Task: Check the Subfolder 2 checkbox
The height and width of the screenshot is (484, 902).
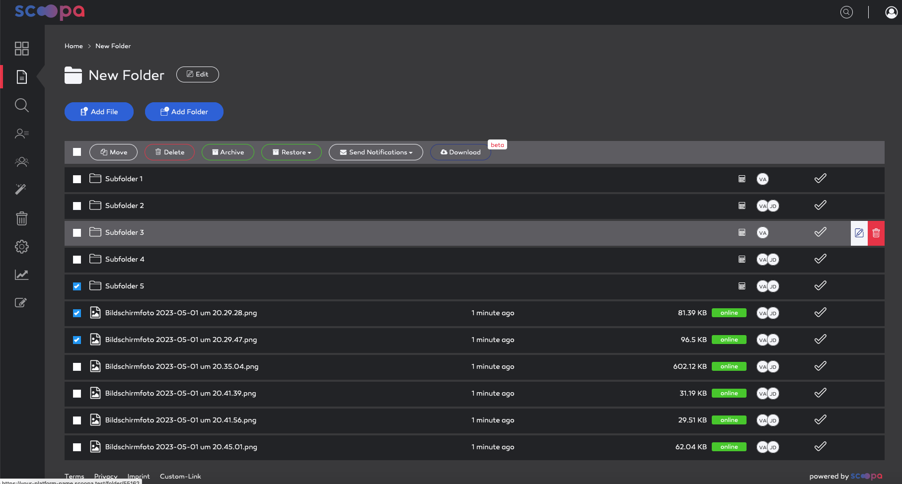Action: pos(77,206)
